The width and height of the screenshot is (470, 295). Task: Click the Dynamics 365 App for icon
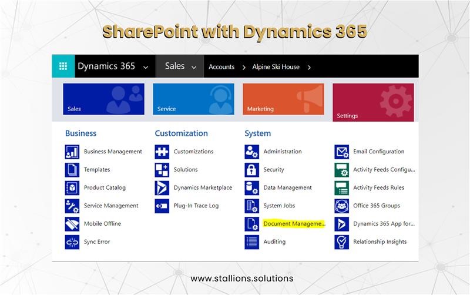(x=342, y=224)
